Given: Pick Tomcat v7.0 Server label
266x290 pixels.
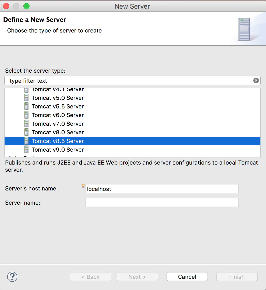Looking at the screenshot, I should pyautogui.click(x=58, y=124).
